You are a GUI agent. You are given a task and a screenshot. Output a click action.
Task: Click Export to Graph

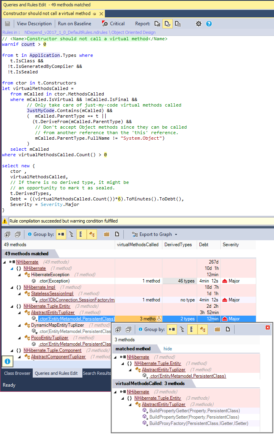pyautogui.click(x=151, y=234)
